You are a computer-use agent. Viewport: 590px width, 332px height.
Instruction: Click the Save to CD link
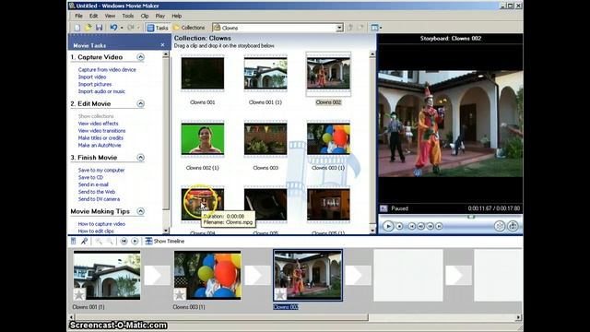pyautogui.click(x=90, y=177)
